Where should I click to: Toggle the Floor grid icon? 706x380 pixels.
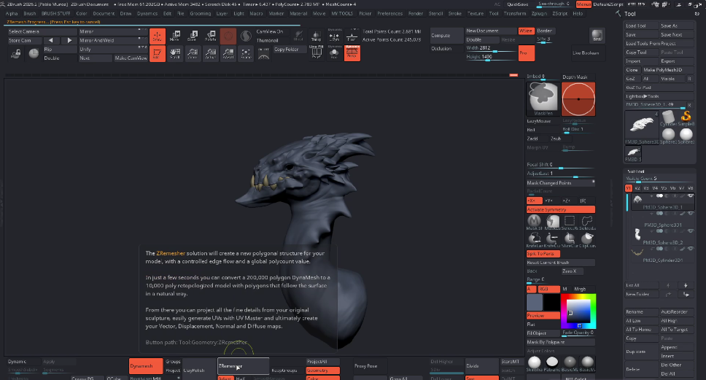pos(352,36)
